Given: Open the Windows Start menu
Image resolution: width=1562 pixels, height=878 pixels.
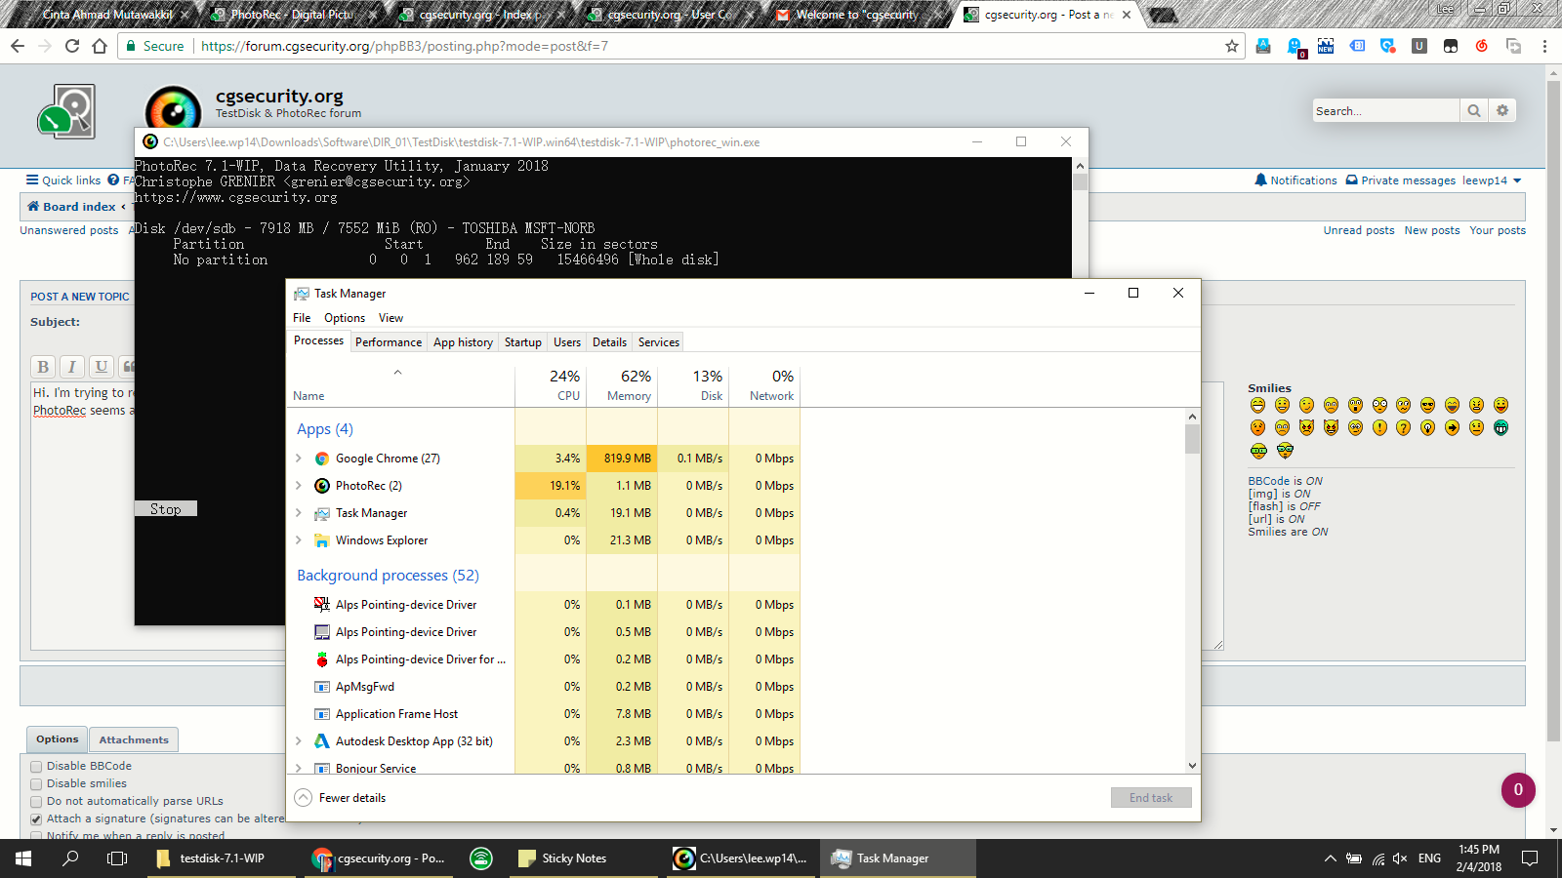Looking at the screenshot, I should click(x=23, y=858).
